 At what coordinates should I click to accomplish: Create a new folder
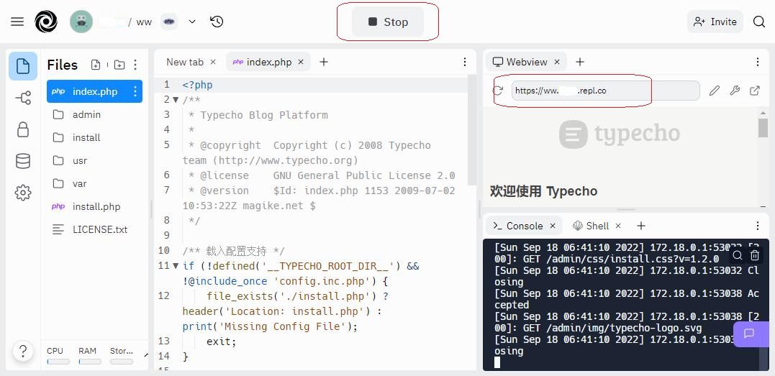[x=119, y=65]
